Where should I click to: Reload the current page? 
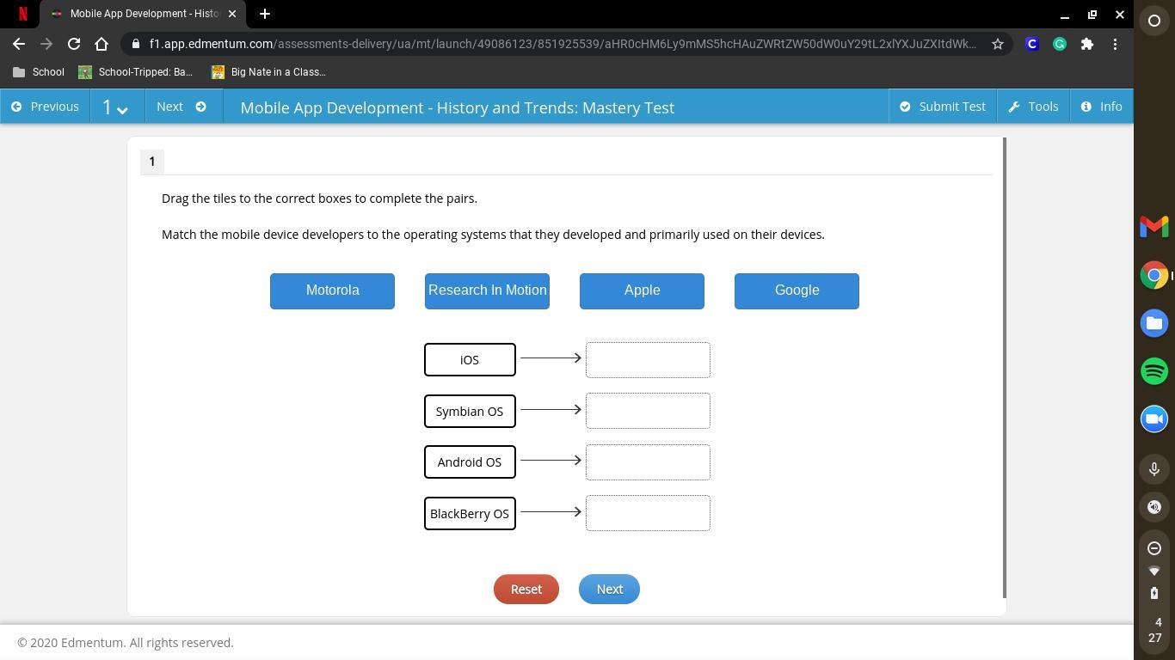point(74,44)
